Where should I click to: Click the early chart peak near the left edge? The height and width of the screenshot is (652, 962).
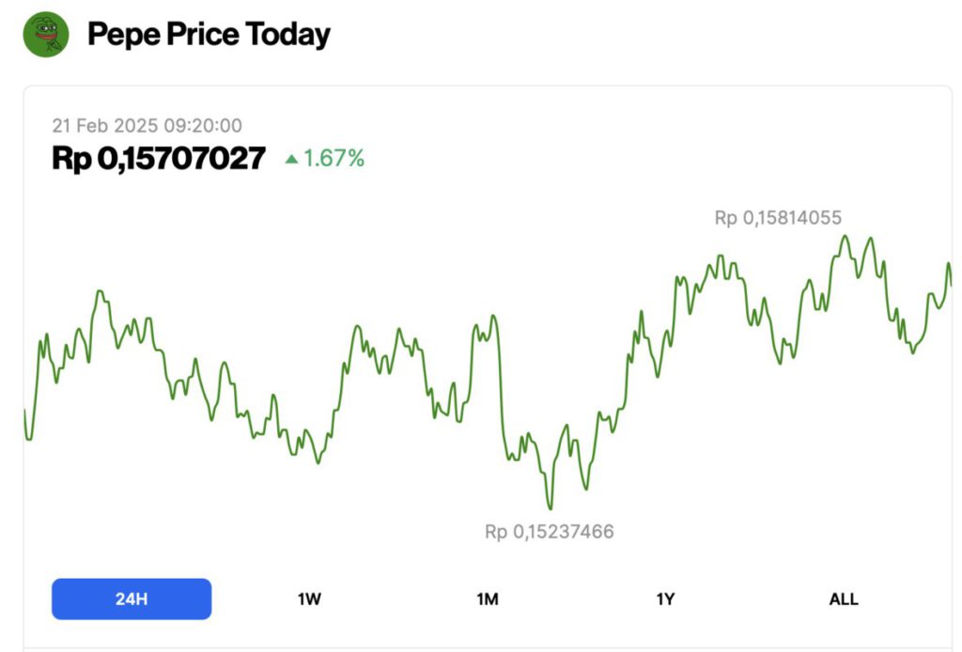pos(99,292)
